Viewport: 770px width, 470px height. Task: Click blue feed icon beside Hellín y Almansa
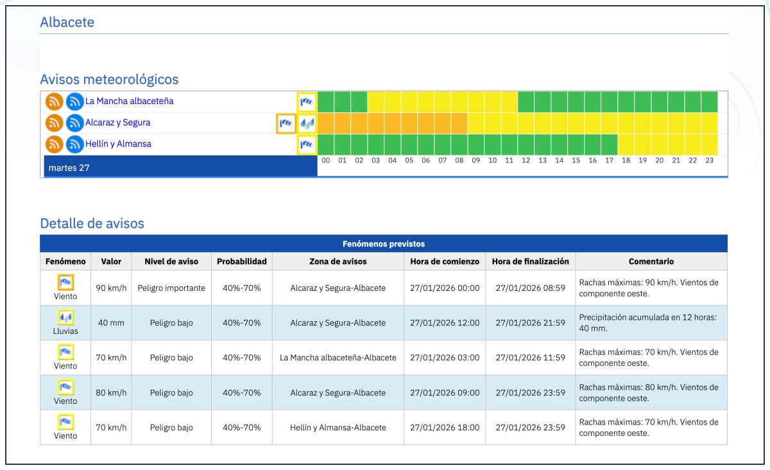[x=75, y=144]
